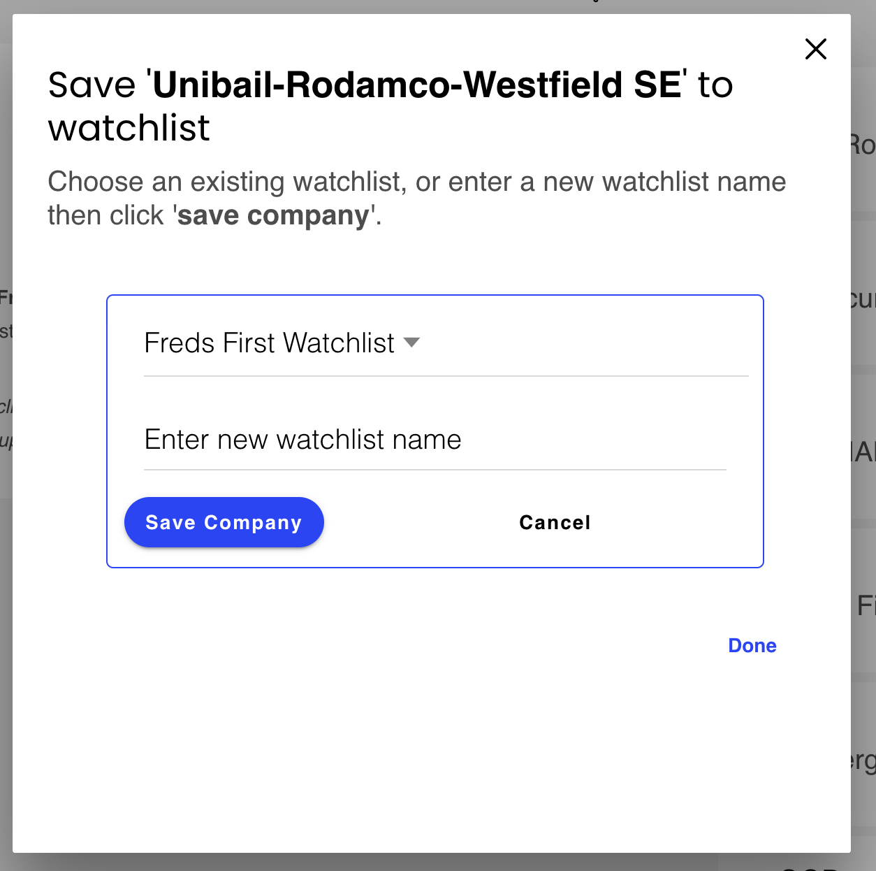Viewport: 876px width, 871px height.
Task: Open the Freds First Watchlist dropdown
Action: pos(269,343)
